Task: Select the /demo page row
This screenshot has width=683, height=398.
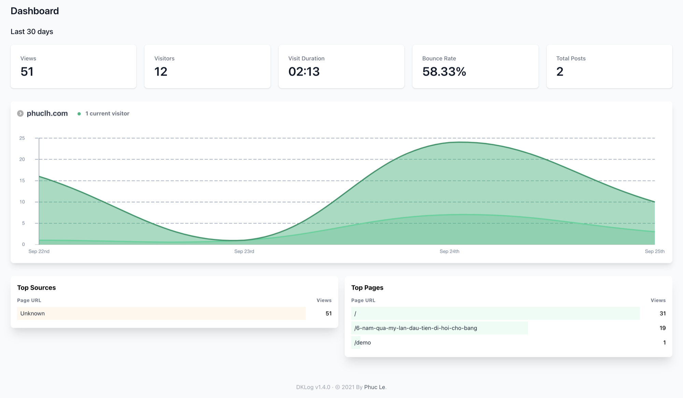Action: [x=508, y=342]
